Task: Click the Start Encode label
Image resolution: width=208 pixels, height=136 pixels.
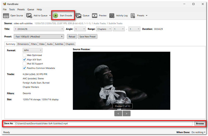Action: click(x=66, y=16)
